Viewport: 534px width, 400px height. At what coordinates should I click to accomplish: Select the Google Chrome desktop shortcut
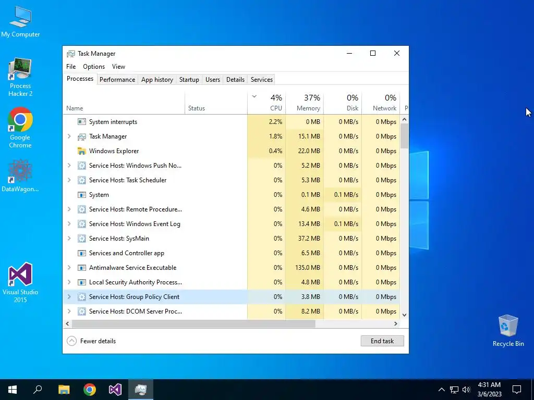click(20, 128)
